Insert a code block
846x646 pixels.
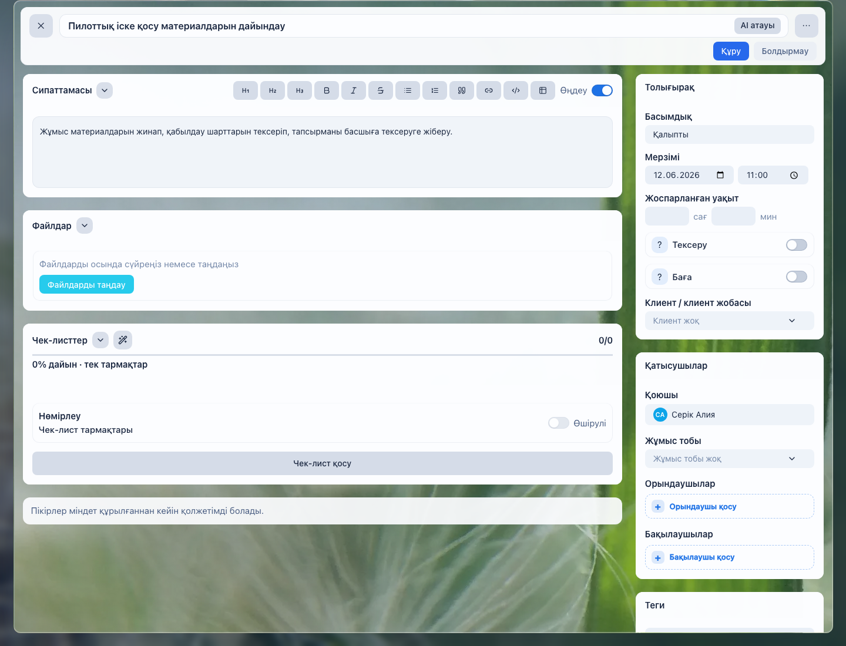pyautogui.click(x=516, y=90)
